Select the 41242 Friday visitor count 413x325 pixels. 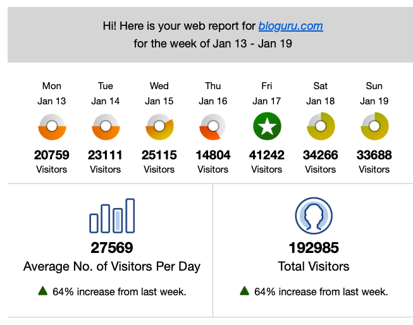267,155
